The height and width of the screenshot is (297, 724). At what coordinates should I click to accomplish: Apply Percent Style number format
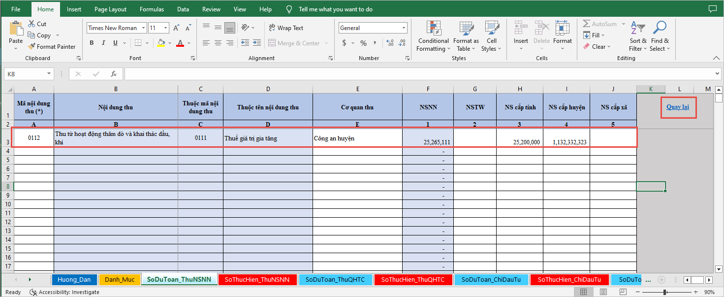click(363, 43)
